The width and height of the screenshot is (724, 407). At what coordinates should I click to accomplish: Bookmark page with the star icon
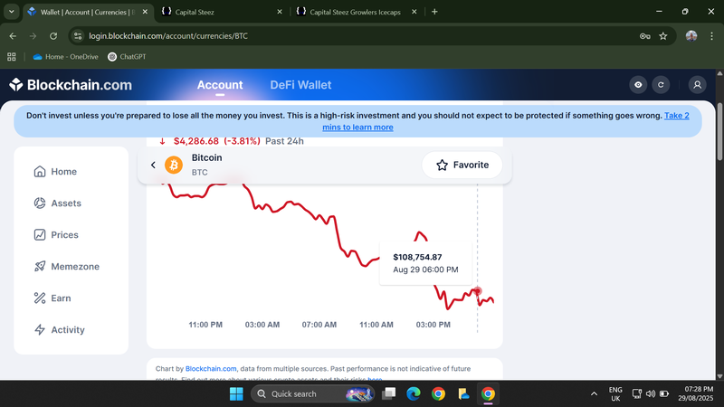(x=663, y=36)
